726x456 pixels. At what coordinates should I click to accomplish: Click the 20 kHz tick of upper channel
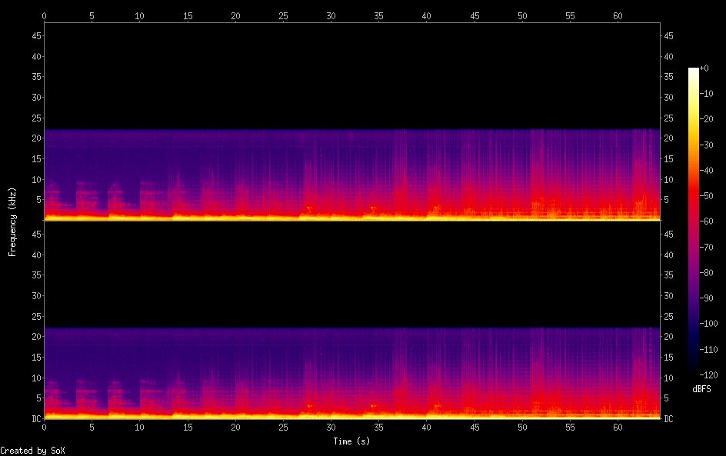click(x=36, y=138)
